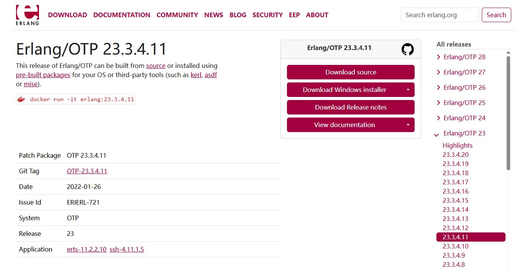530x271 pixels.
Task: Open the mise link
Action: pyautogui.click(x=31, y=84)
